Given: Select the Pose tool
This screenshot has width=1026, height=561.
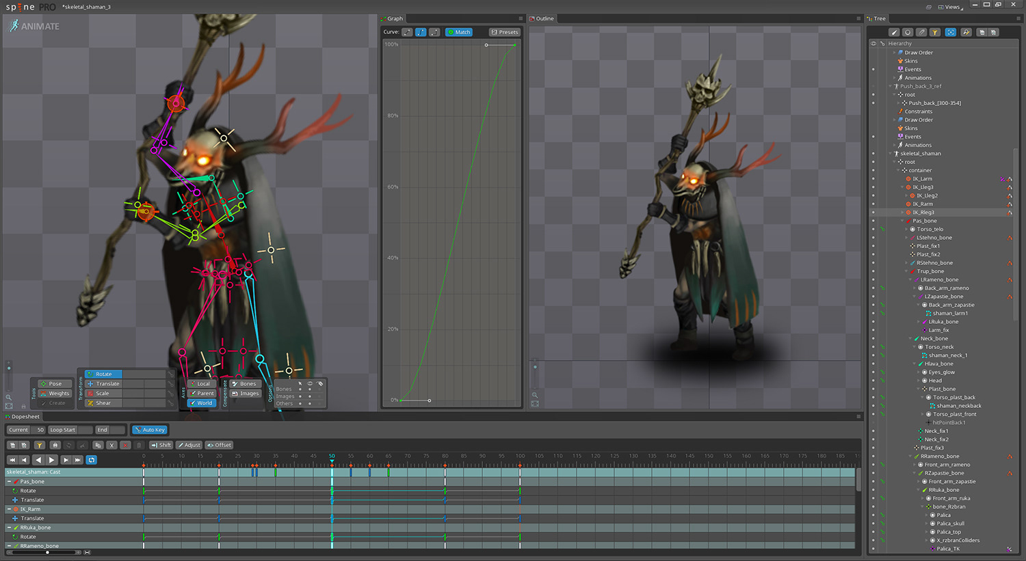Looking at the screenshot, I should [x=55, y=383].
